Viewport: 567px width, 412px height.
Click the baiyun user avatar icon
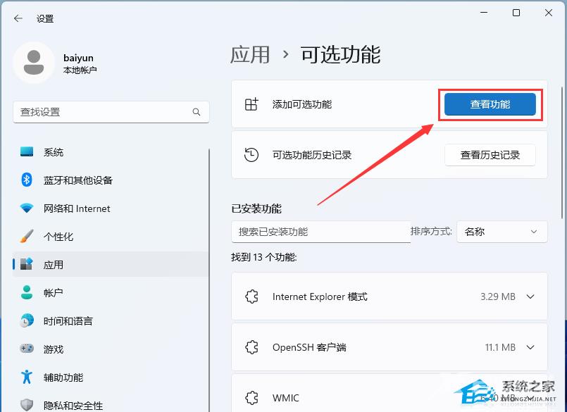34,63
